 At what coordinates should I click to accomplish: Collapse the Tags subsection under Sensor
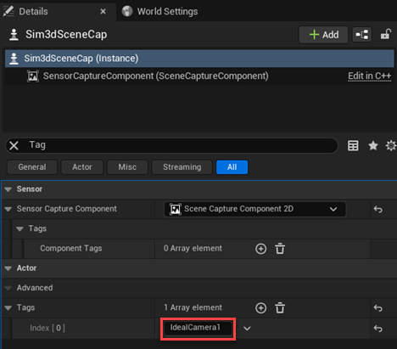coord(20,228)
